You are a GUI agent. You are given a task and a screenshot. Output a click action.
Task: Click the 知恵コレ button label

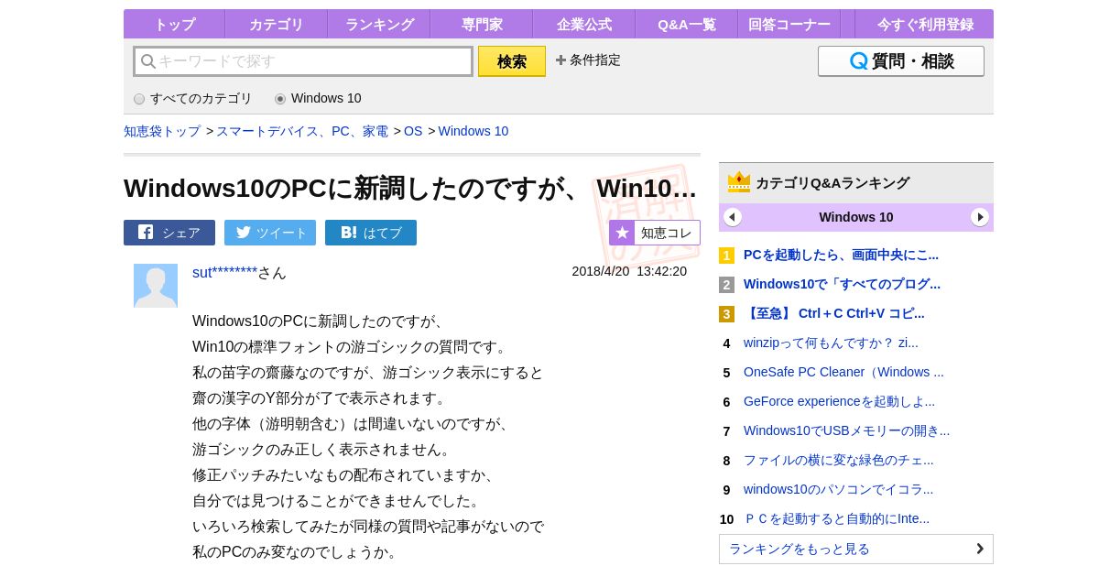[667, 233]
